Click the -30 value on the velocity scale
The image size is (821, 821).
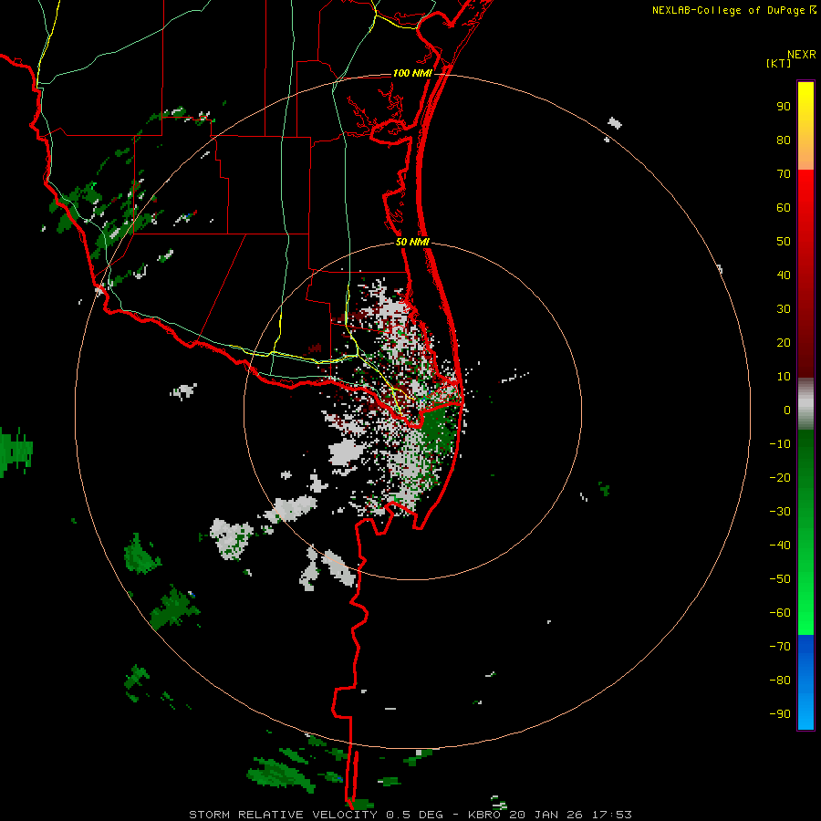tap(780, 512)
